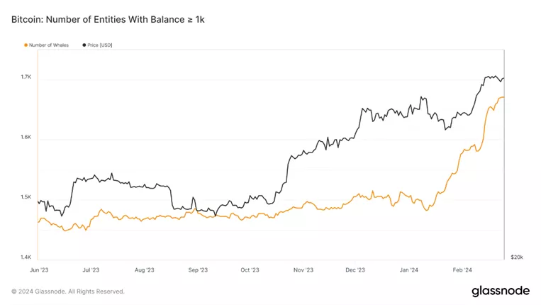Click the 1.7K y-axis label
This screenshot has height=305, width=541.
tap(26, 77)
